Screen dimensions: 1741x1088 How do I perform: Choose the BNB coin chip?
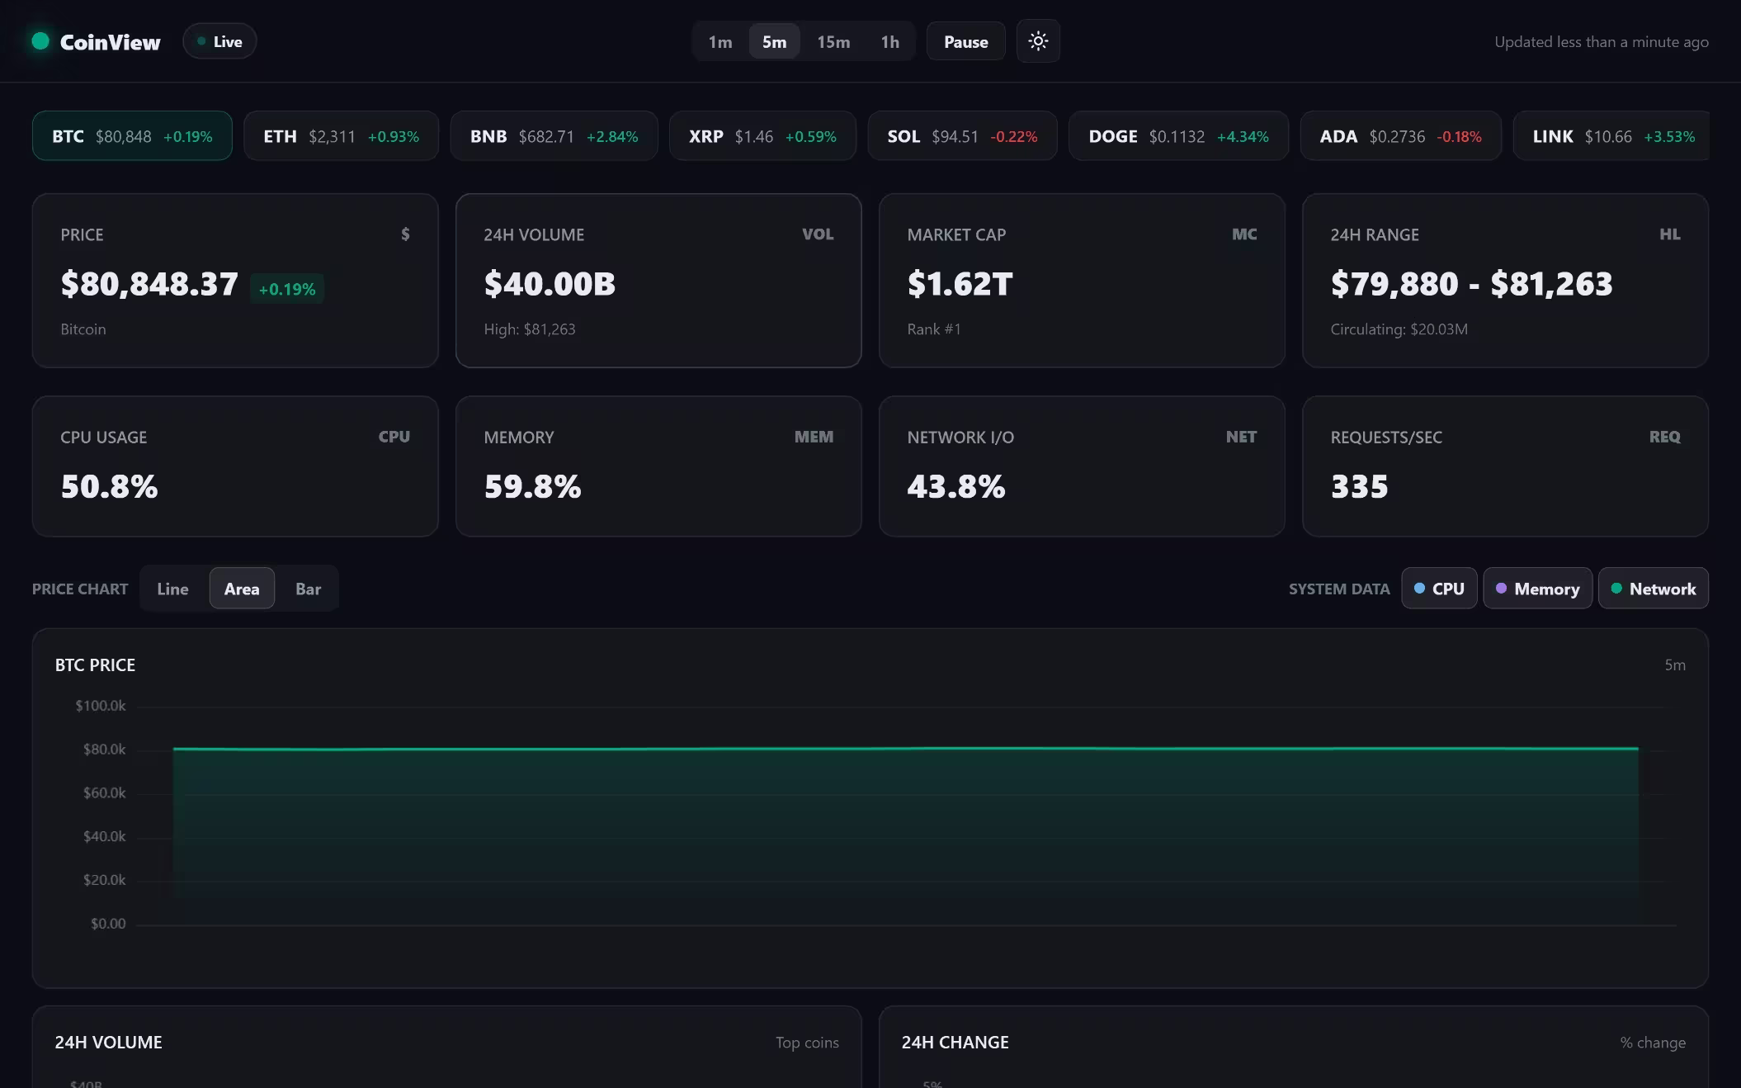pos(554,136)
